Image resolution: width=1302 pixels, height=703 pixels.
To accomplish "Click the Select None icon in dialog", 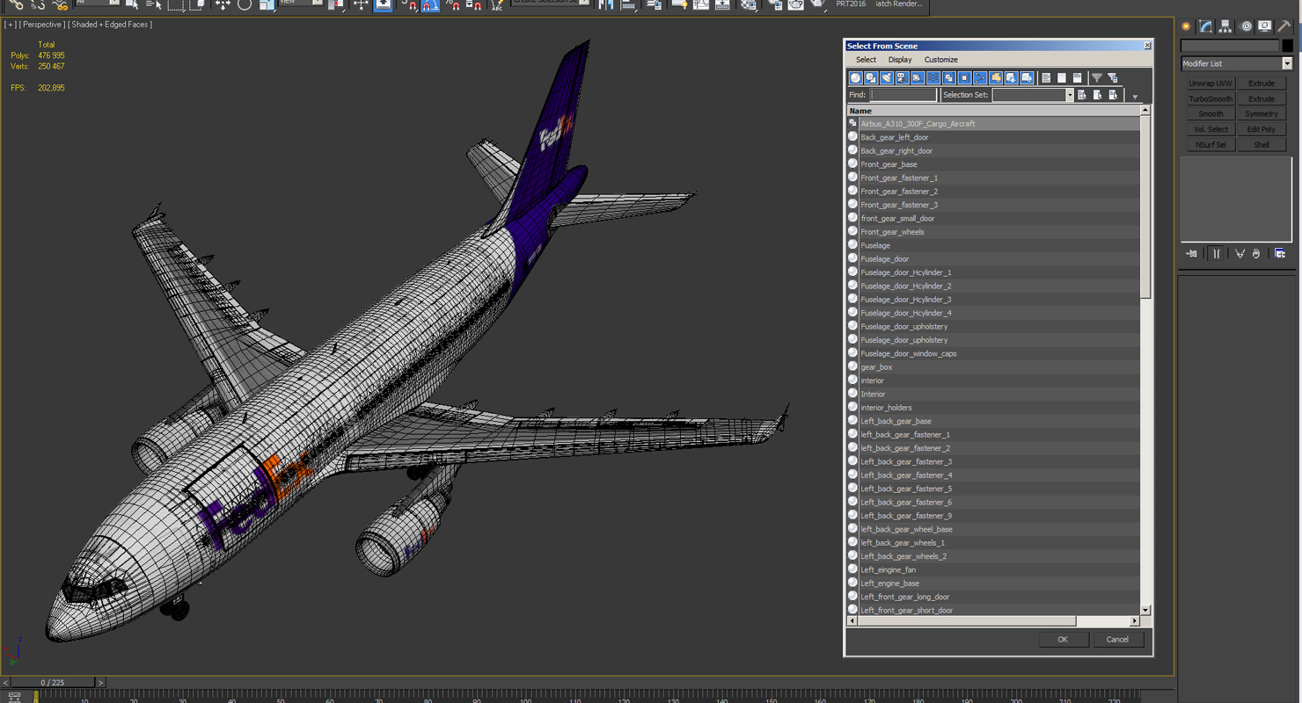I will 1062,78.
